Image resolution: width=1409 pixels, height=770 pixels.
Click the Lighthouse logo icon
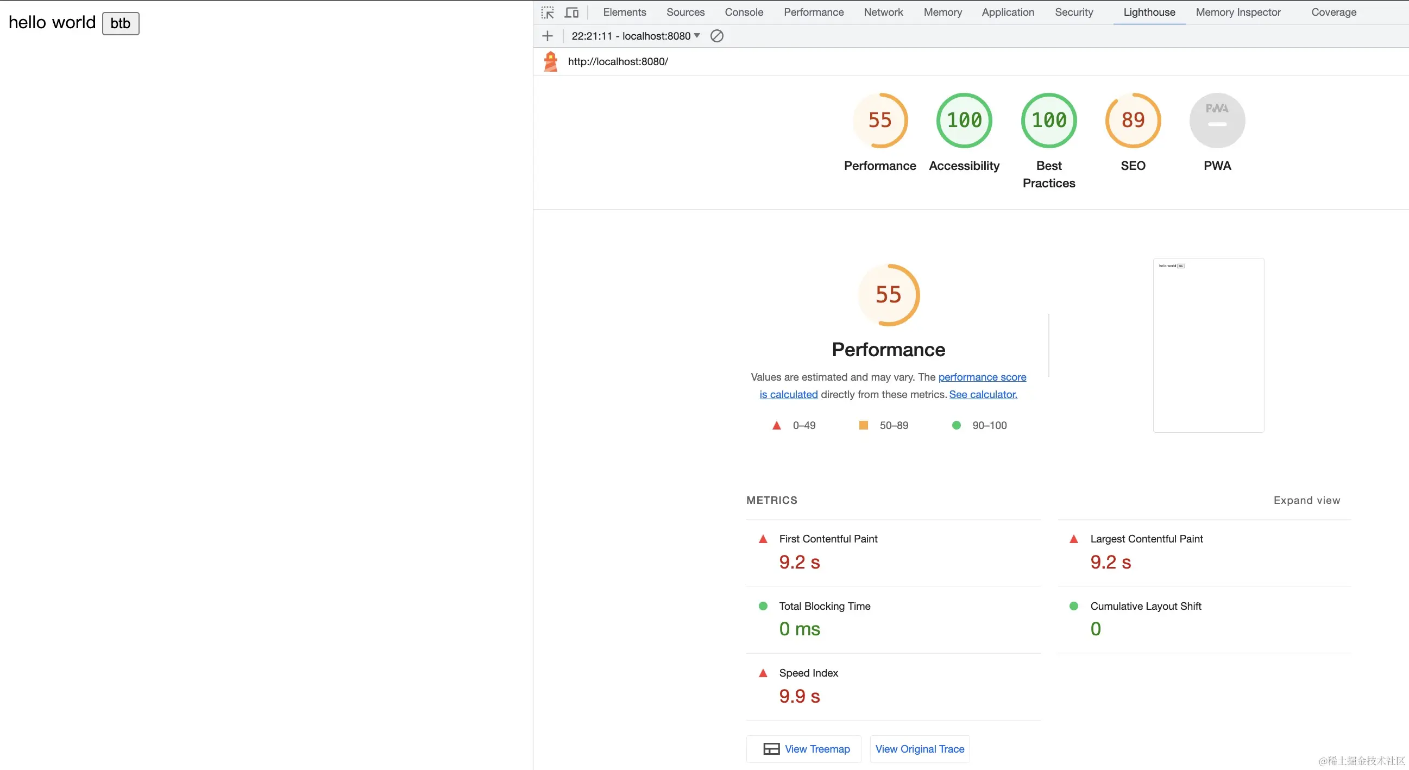click(x=551, y=61)
